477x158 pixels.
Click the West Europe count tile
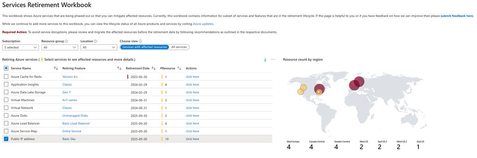[293, 145]
